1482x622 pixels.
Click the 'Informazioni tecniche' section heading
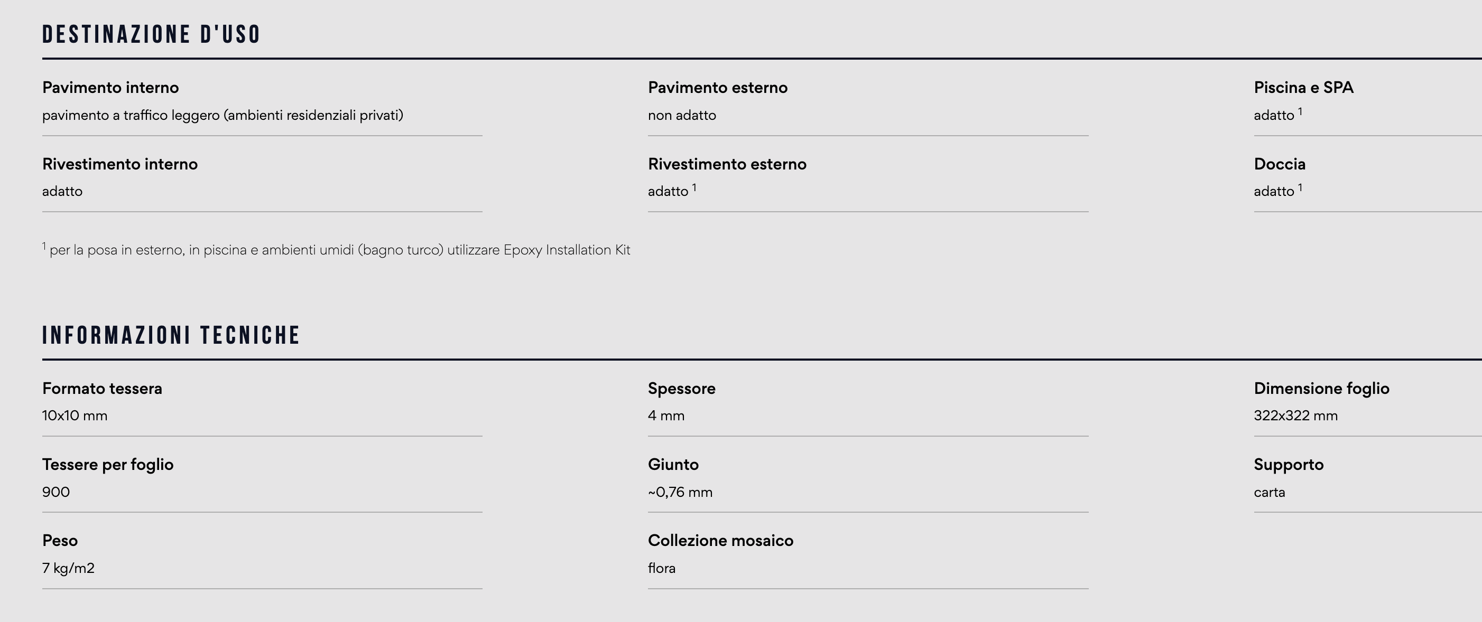[171, 336]
